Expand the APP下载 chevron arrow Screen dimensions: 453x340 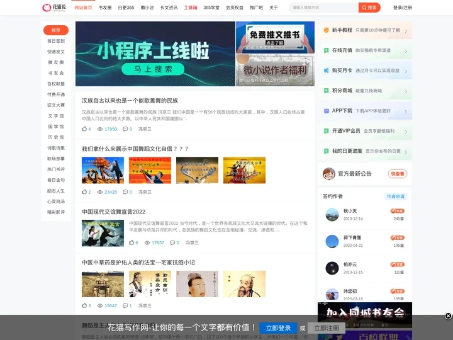coord(406,111)
